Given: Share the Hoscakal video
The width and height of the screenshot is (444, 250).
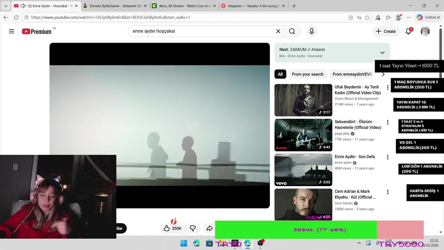Looking at the screenshot, I should click(x=210, y=228).
